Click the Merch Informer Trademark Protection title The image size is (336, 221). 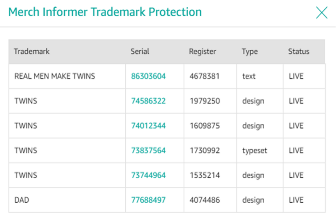105,12
